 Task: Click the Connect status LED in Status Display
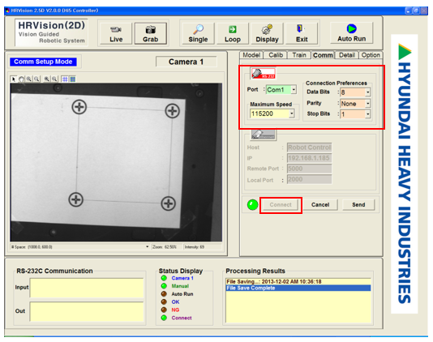point(164,318)
